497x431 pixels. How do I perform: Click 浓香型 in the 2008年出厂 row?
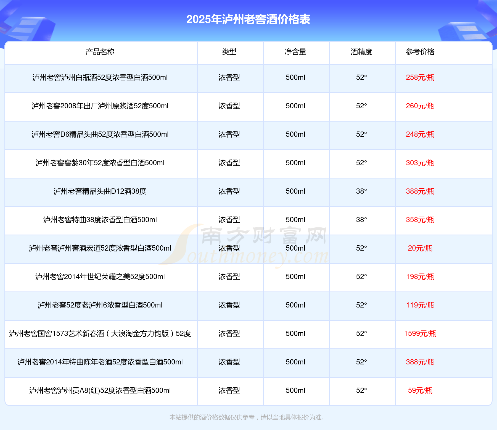pyautogui.click(x=229, y=106)
